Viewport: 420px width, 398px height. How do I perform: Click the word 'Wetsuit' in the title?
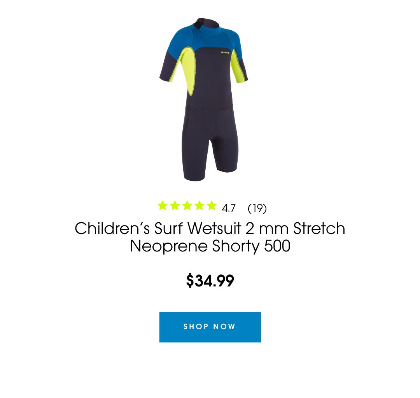point(215,228)
